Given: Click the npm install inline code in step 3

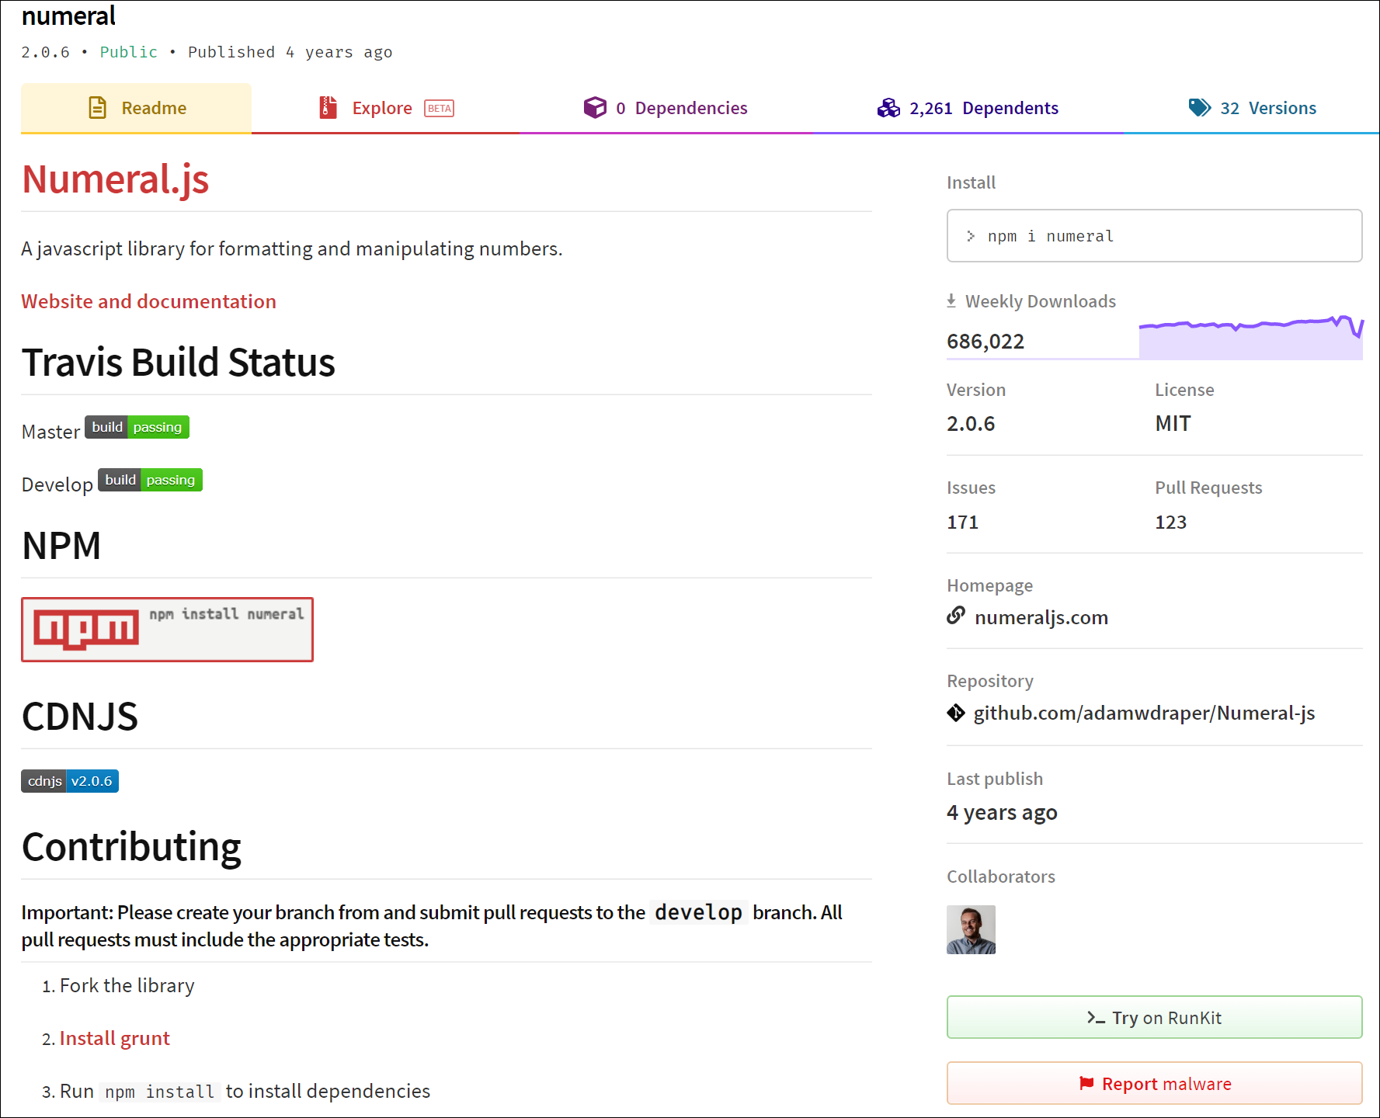Looking at the screenshot, I should click(x=159, y=1092).
